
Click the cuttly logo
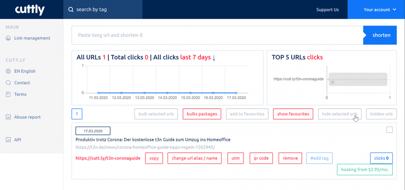point(30,10)
